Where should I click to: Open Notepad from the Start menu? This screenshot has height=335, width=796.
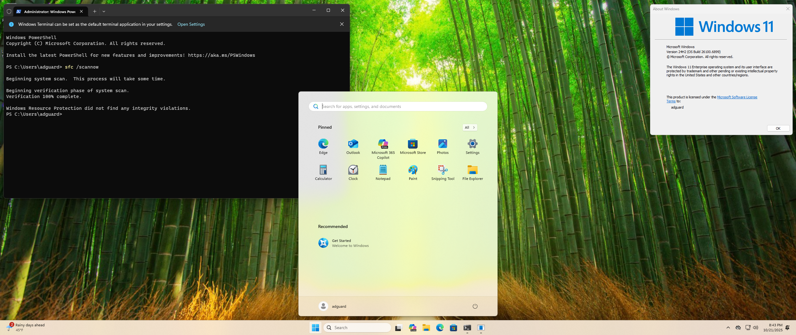click(x=383, y=170)
